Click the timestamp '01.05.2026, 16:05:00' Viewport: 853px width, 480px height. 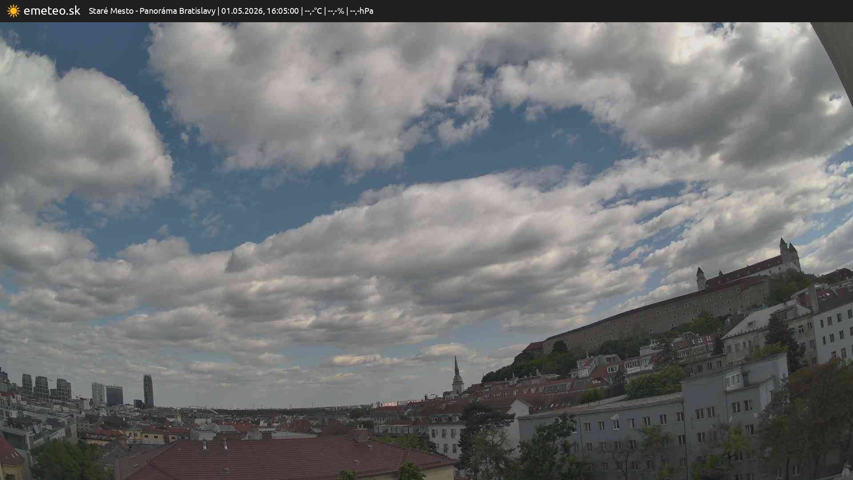click(260, 11)
